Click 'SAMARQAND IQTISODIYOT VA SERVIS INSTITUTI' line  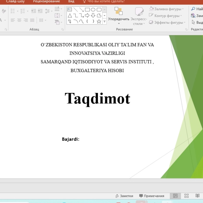[x=96, y=62]
